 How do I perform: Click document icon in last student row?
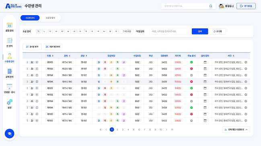tap(37, 120)
